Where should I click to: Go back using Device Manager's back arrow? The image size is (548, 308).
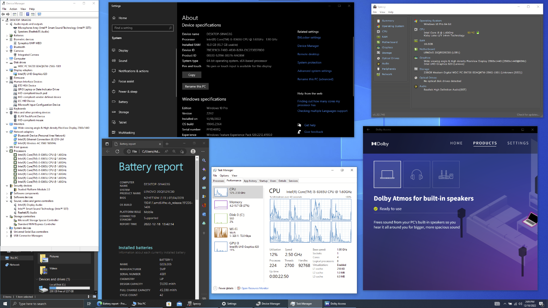3,14
